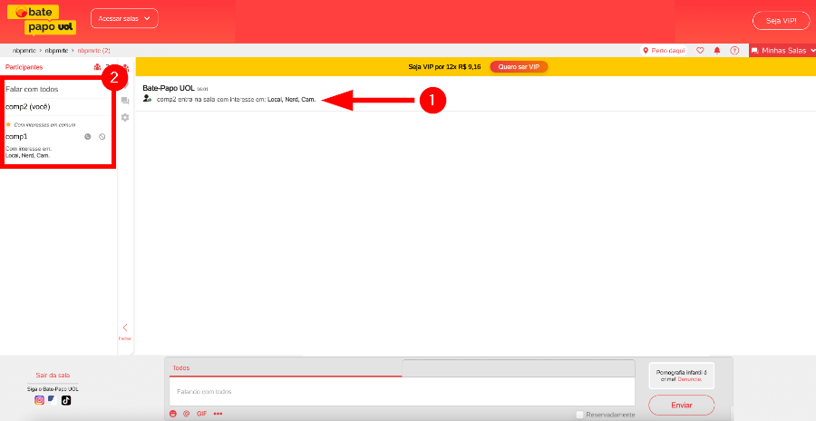Open the TikTok icon

65,400
